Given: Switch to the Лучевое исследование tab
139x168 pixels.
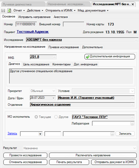Looking at the screenshot, I should point(64,47).
